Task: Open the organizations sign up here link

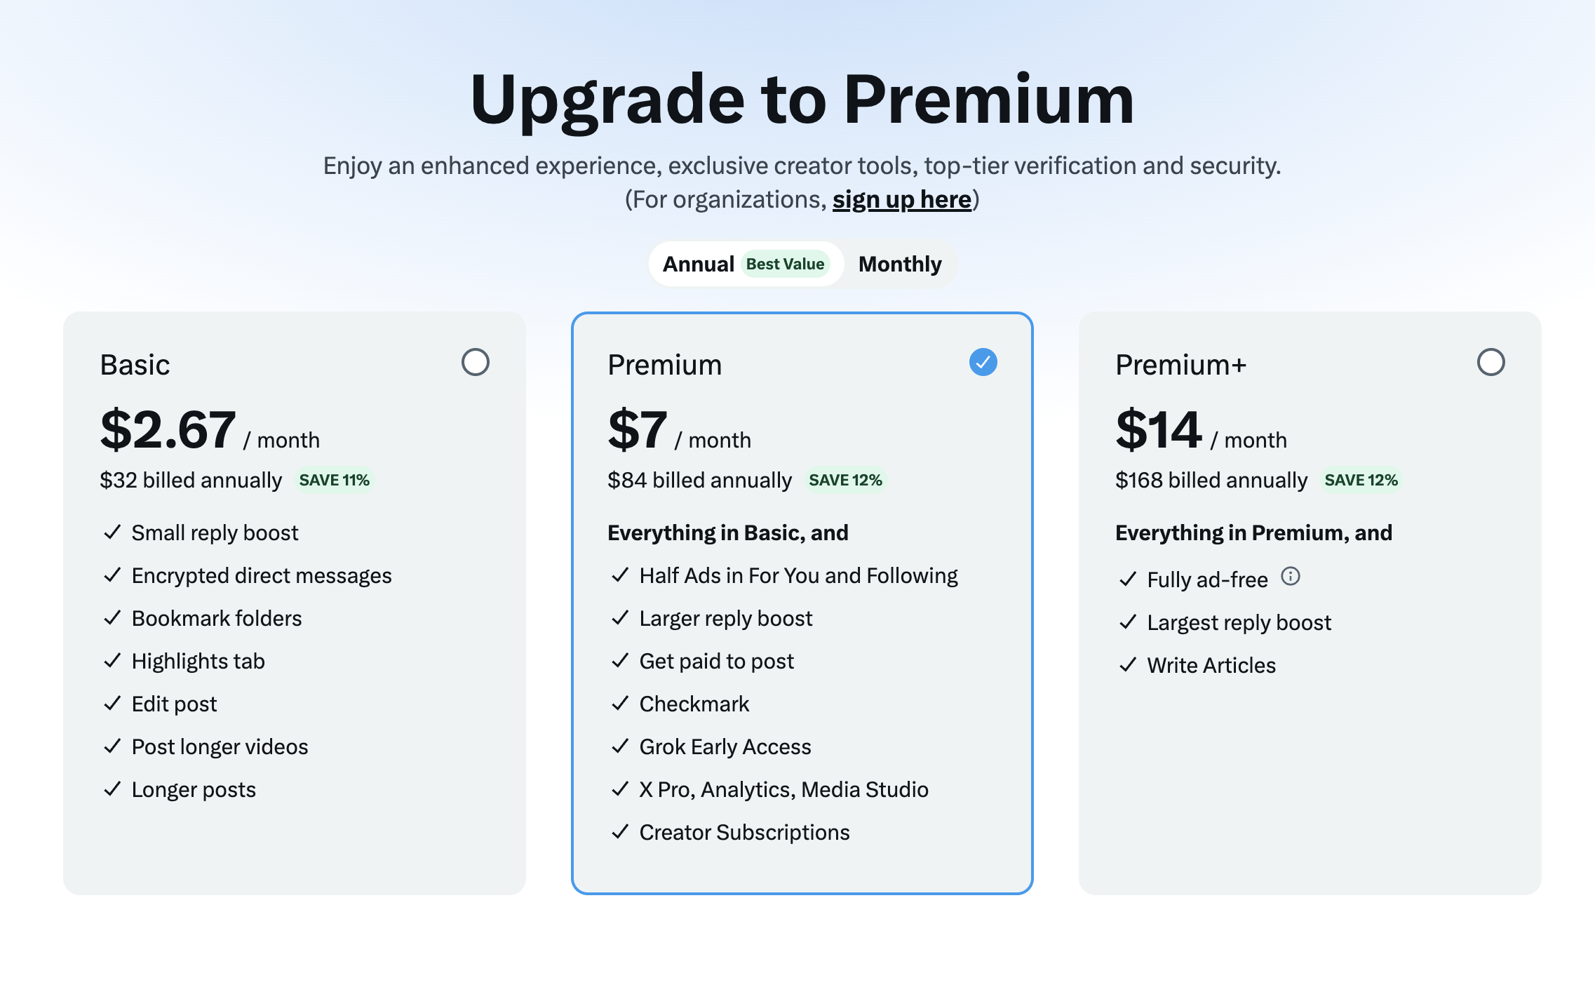Action: 902,200
